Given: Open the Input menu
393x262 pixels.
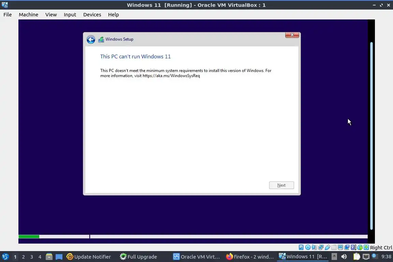Looking at the screenshot, I should pos(70,15).
